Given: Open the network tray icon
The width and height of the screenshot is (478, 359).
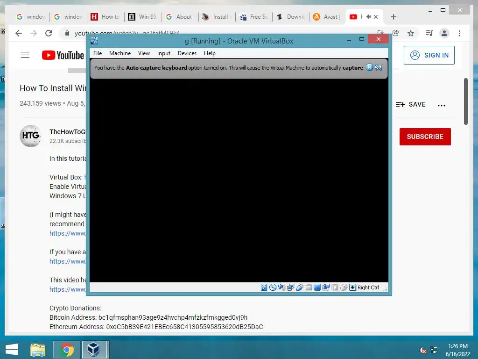Looking at the screenshot, I should 434,350.
